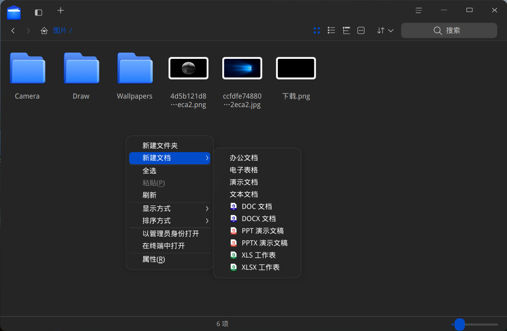Image resolution: width=507 pixels, height=331 pixels.
Task: Open the sort order dropdown
Action: coord(385,30)
